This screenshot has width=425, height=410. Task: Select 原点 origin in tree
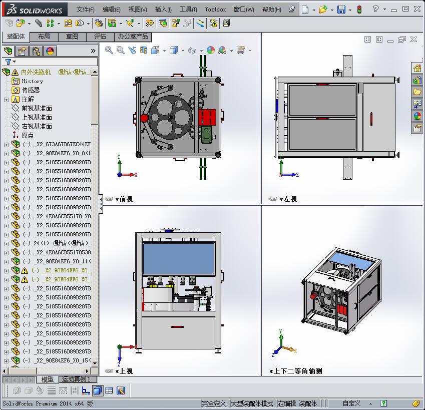click(28, 135)
